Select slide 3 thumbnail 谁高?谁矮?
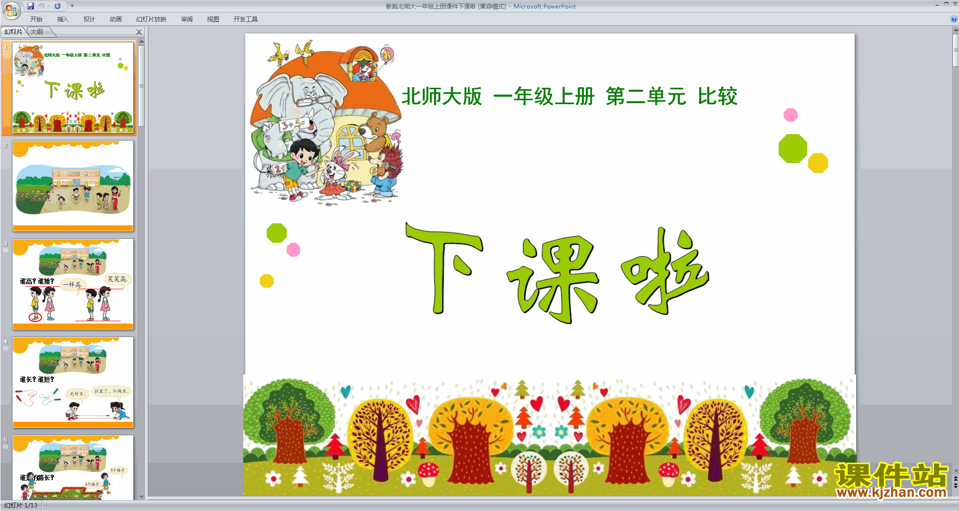959x511 pixels. (73, 284)
